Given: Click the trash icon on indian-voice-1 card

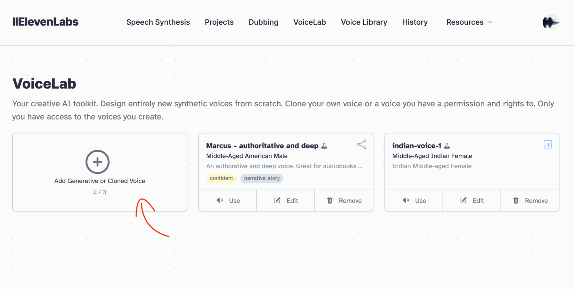Looking at the screenshot, I should point(516,200).
